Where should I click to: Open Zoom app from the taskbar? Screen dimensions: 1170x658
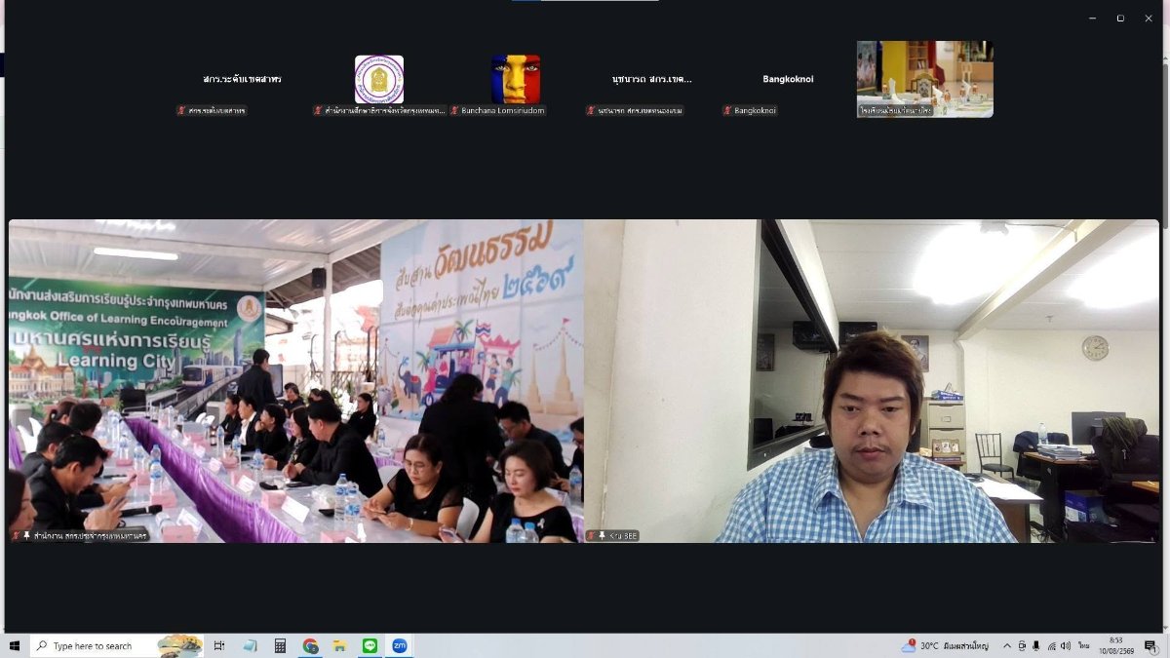(x=399, y=645)
